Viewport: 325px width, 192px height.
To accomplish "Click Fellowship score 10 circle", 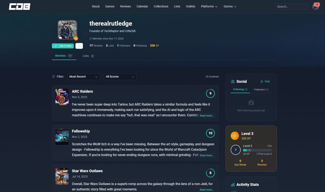I will click(210, 133).
